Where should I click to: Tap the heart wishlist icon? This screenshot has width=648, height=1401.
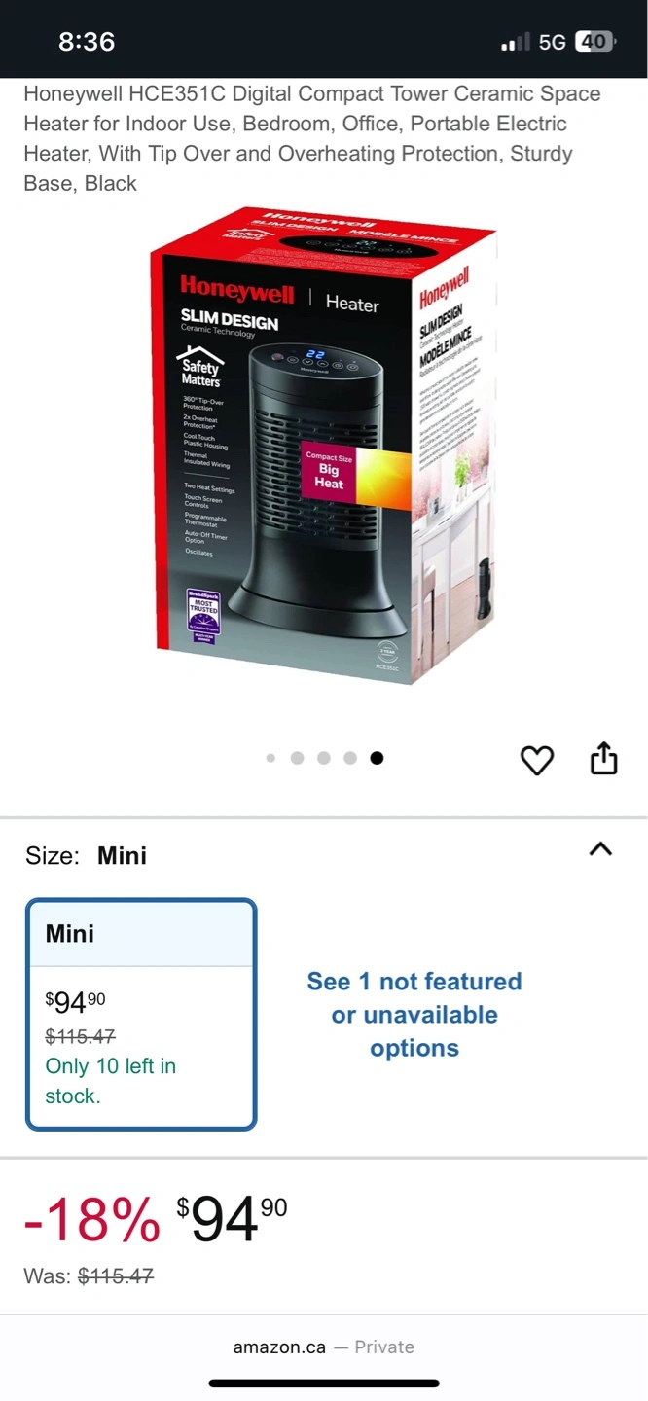[537, 760]
